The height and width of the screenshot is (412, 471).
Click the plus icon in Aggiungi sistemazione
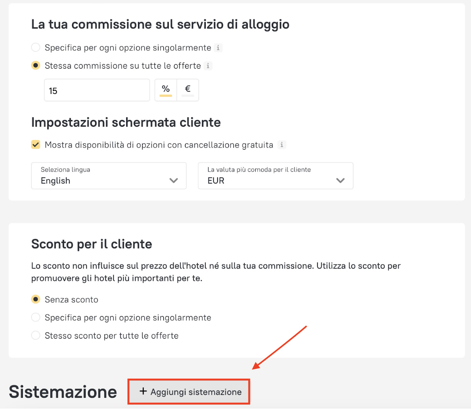(x=143, y=391)
